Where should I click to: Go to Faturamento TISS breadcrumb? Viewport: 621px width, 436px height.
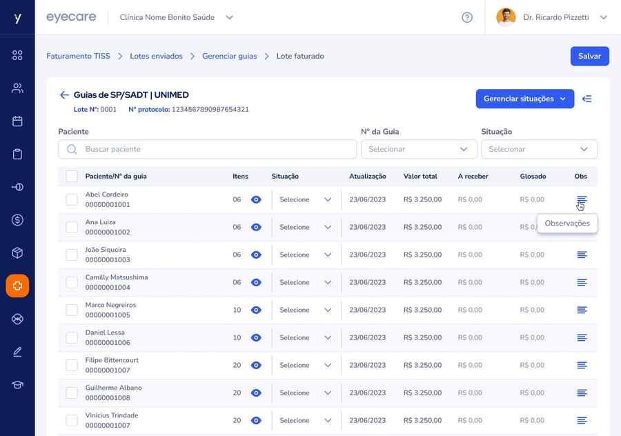point(78,56)
